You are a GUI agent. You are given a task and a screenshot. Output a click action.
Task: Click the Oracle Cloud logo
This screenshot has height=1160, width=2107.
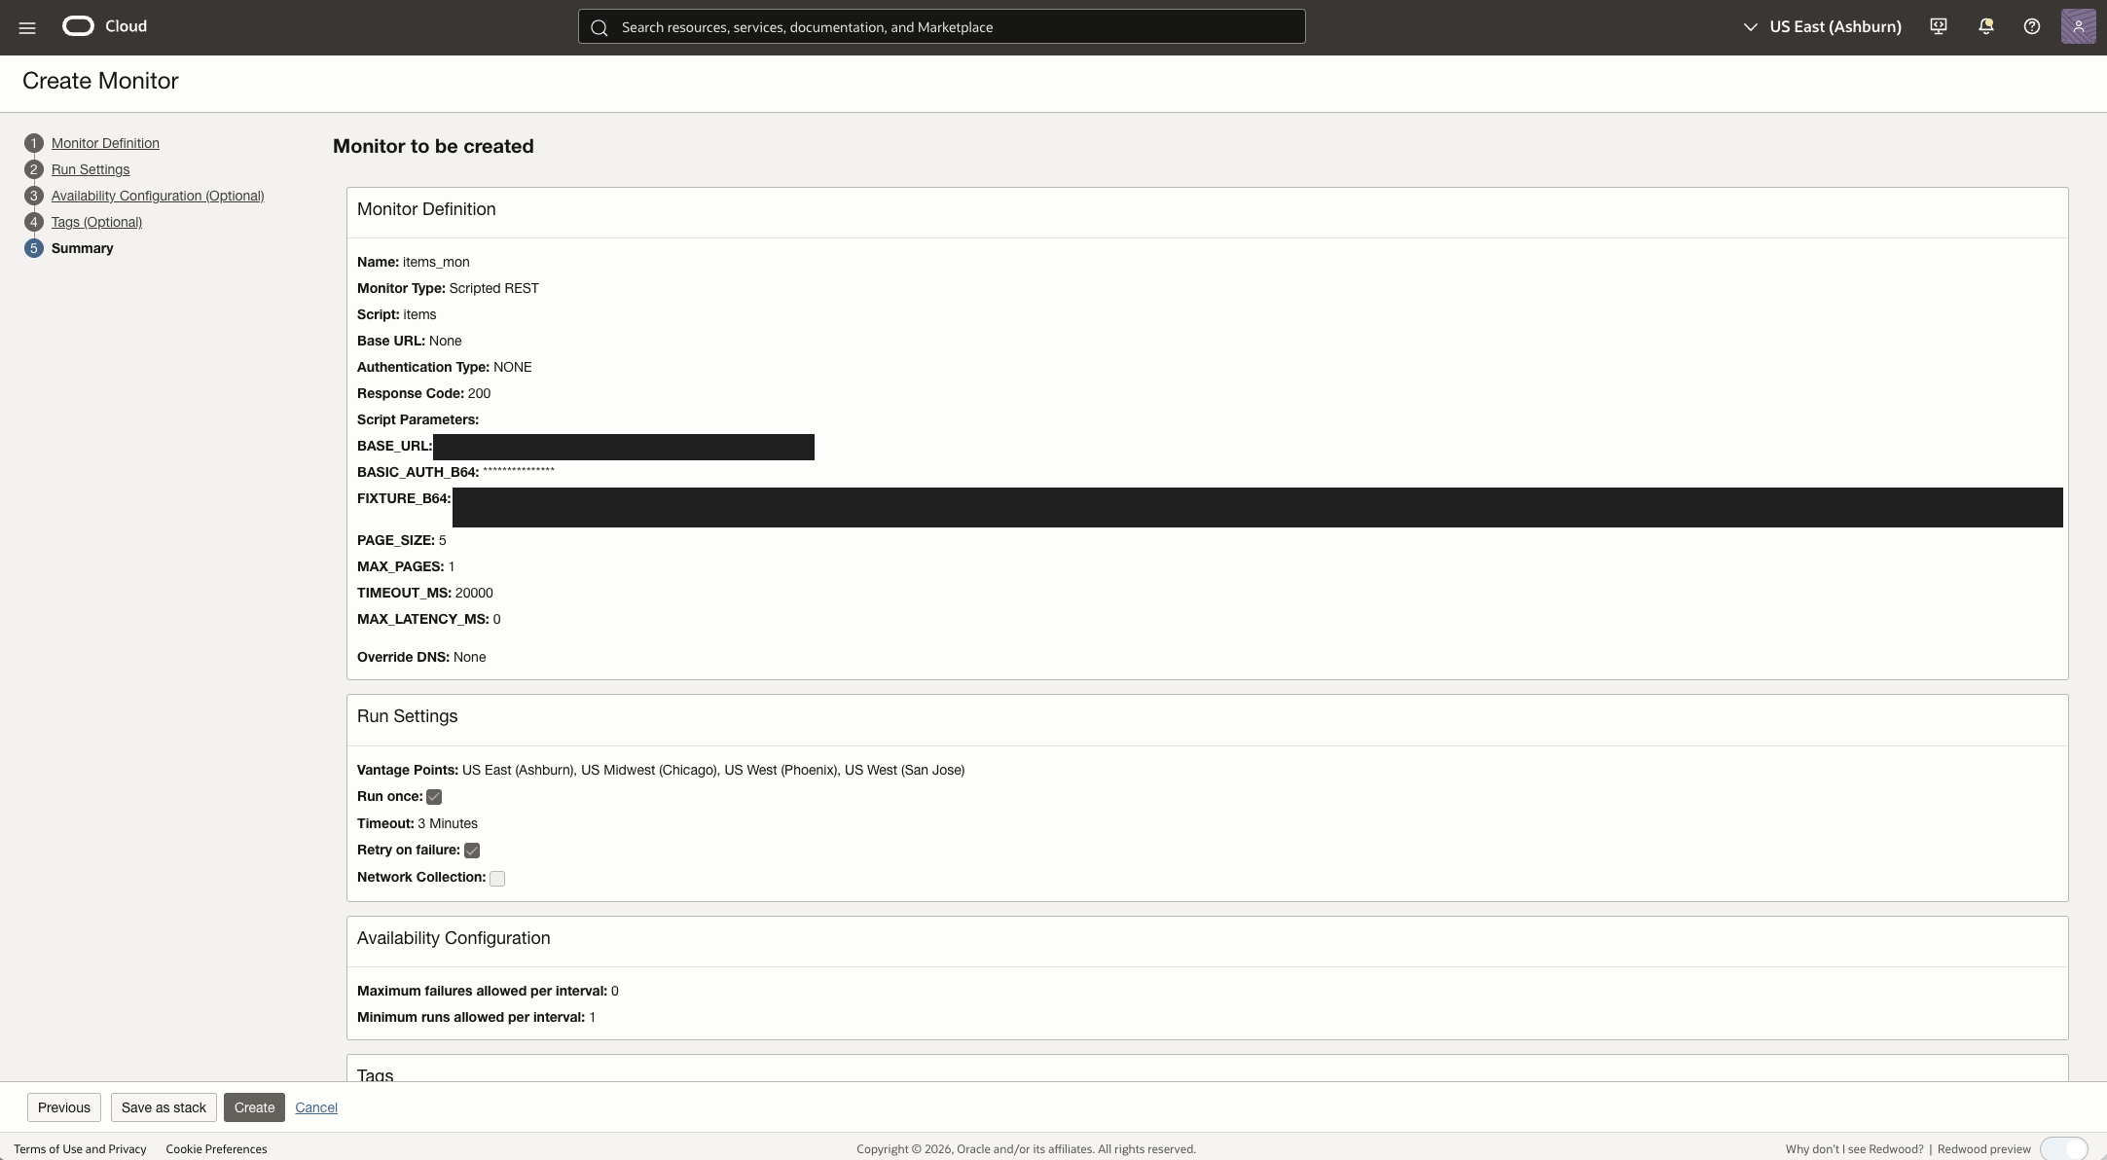(x=105, y=26)
